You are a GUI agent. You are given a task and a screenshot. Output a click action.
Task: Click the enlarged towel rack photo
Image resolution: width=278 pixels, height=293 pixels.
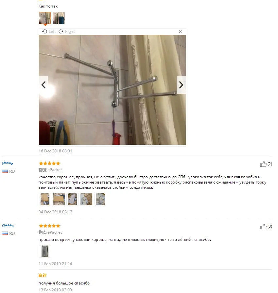coord(112,90)
